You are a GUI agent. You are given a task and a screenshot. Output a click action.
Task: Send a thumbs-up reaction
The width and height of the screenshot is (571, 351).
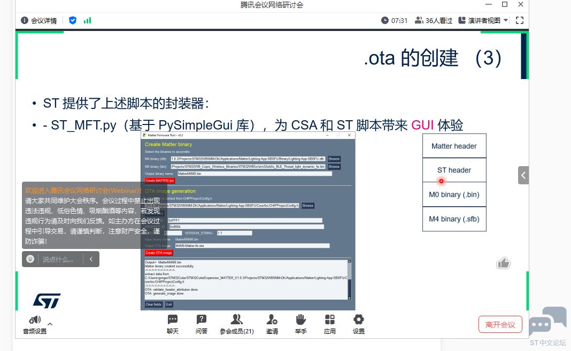click(x=503, y=263)
